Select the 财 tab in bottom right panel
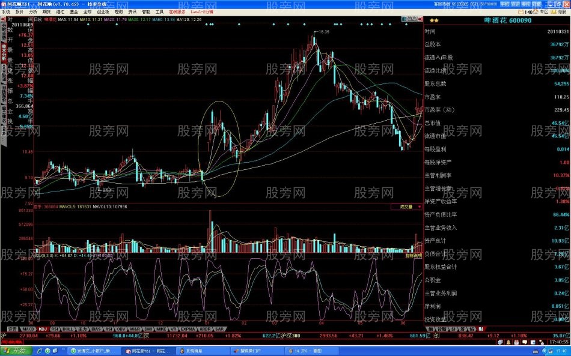Screen dimensions: 571x356 point(481,329)
